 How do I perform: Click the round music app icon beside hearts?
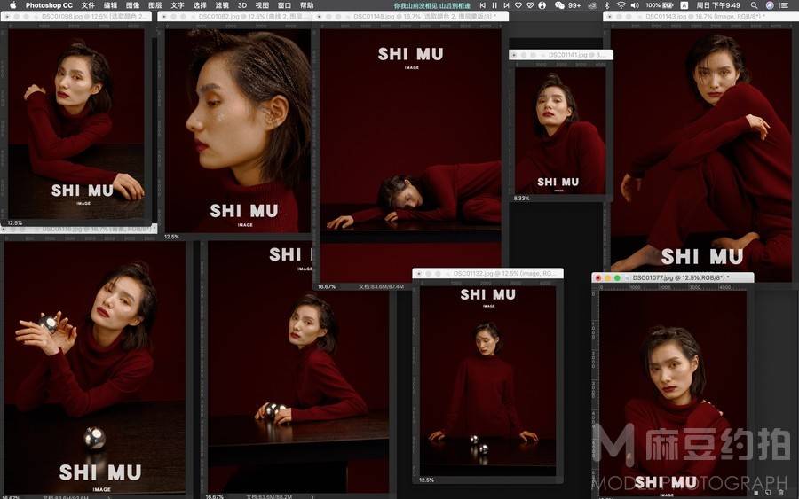click(x=542, y=5)
